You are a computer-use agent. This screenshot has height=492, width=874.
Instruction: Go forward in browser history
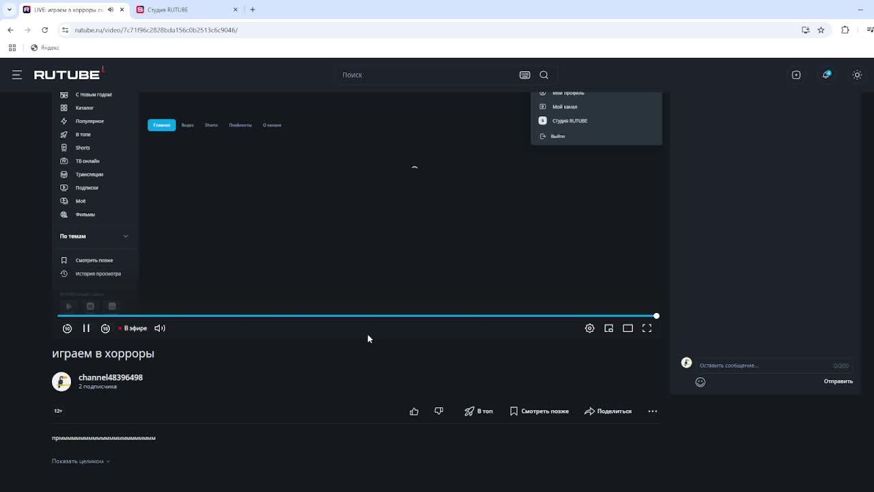[27, 30]
